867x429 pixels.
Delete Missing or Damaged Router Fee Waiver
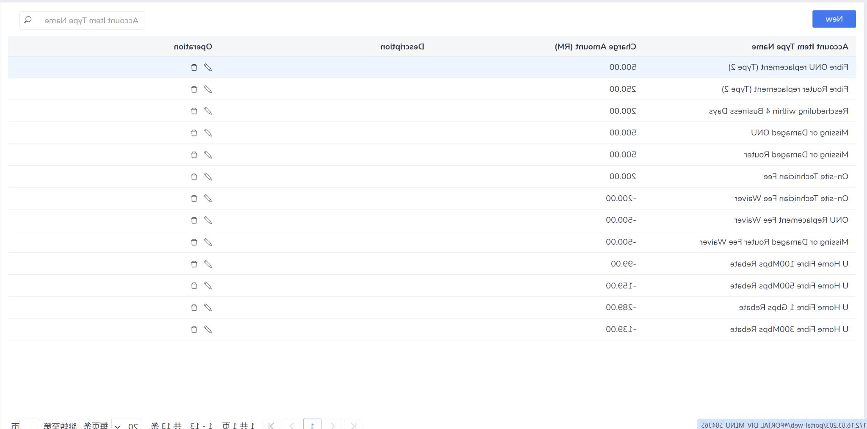click(194, 242)
